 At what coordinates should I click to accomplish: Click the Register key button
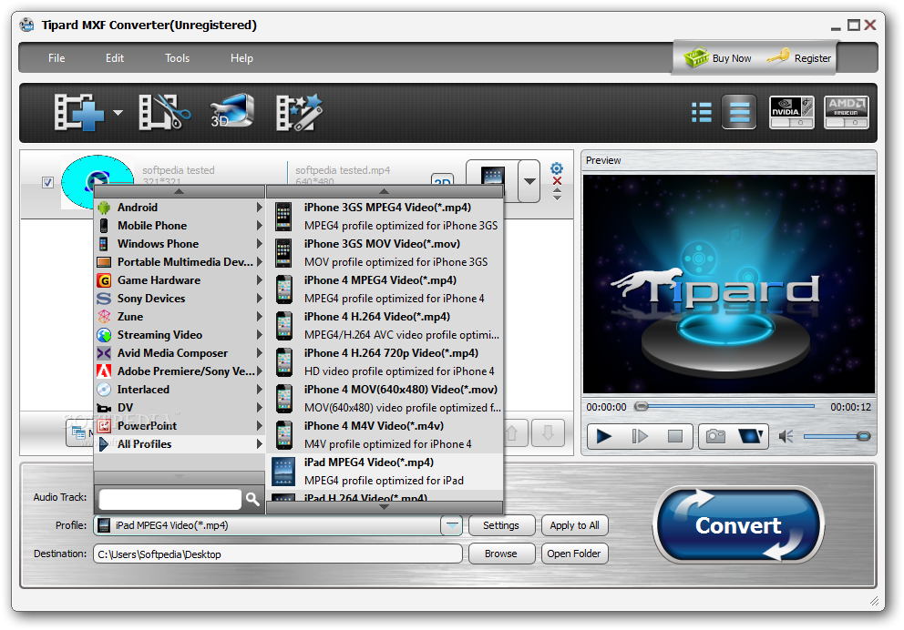(x=799, y=57)
